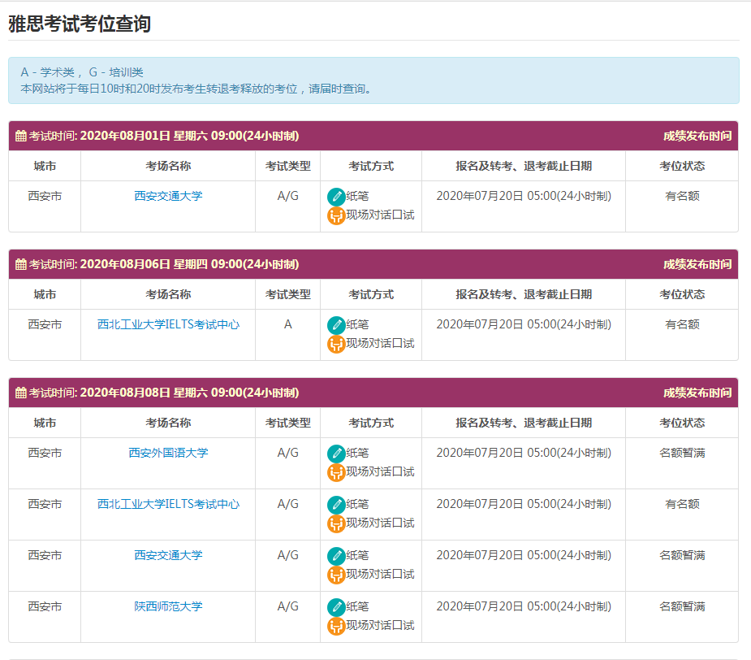
Task: Click calendar icon beside the 2020年08月06日 exam time
Action: click(21, 265)
